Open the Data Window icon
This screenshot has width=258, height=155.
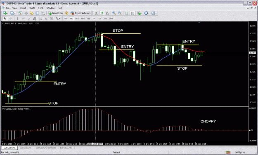(26, 13)
